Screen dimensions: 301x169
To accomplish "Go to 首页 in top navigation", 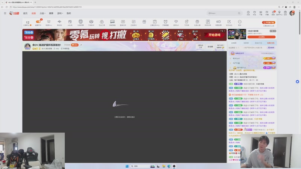I will (x=25, y=14).
